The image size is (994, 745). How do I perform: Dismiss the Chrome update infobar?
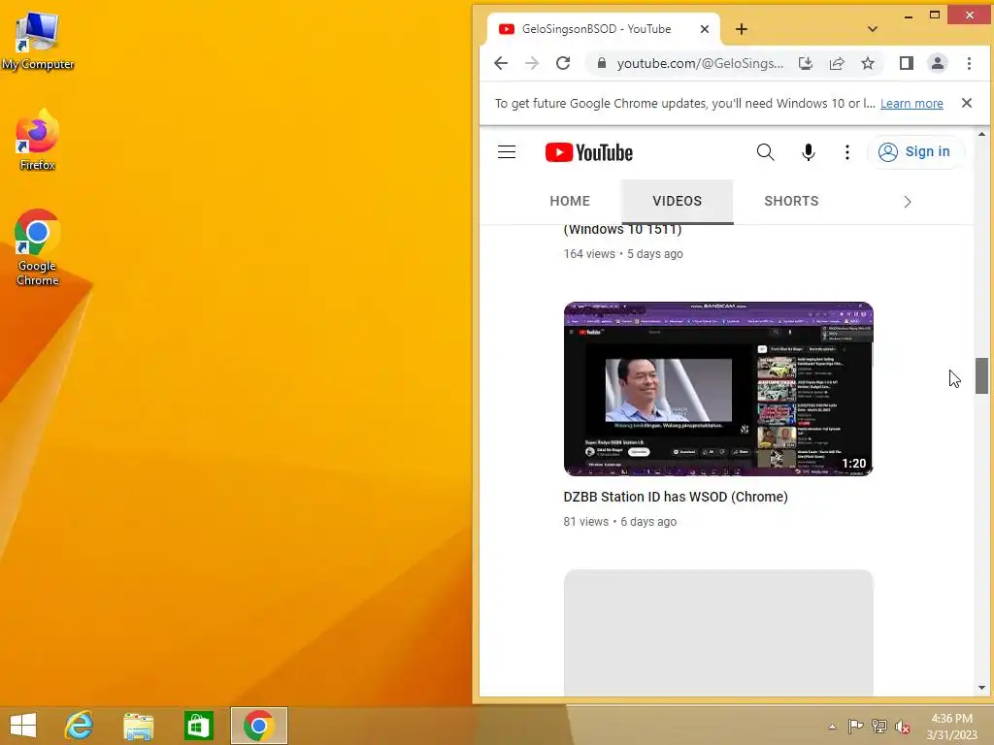[966, 103]
